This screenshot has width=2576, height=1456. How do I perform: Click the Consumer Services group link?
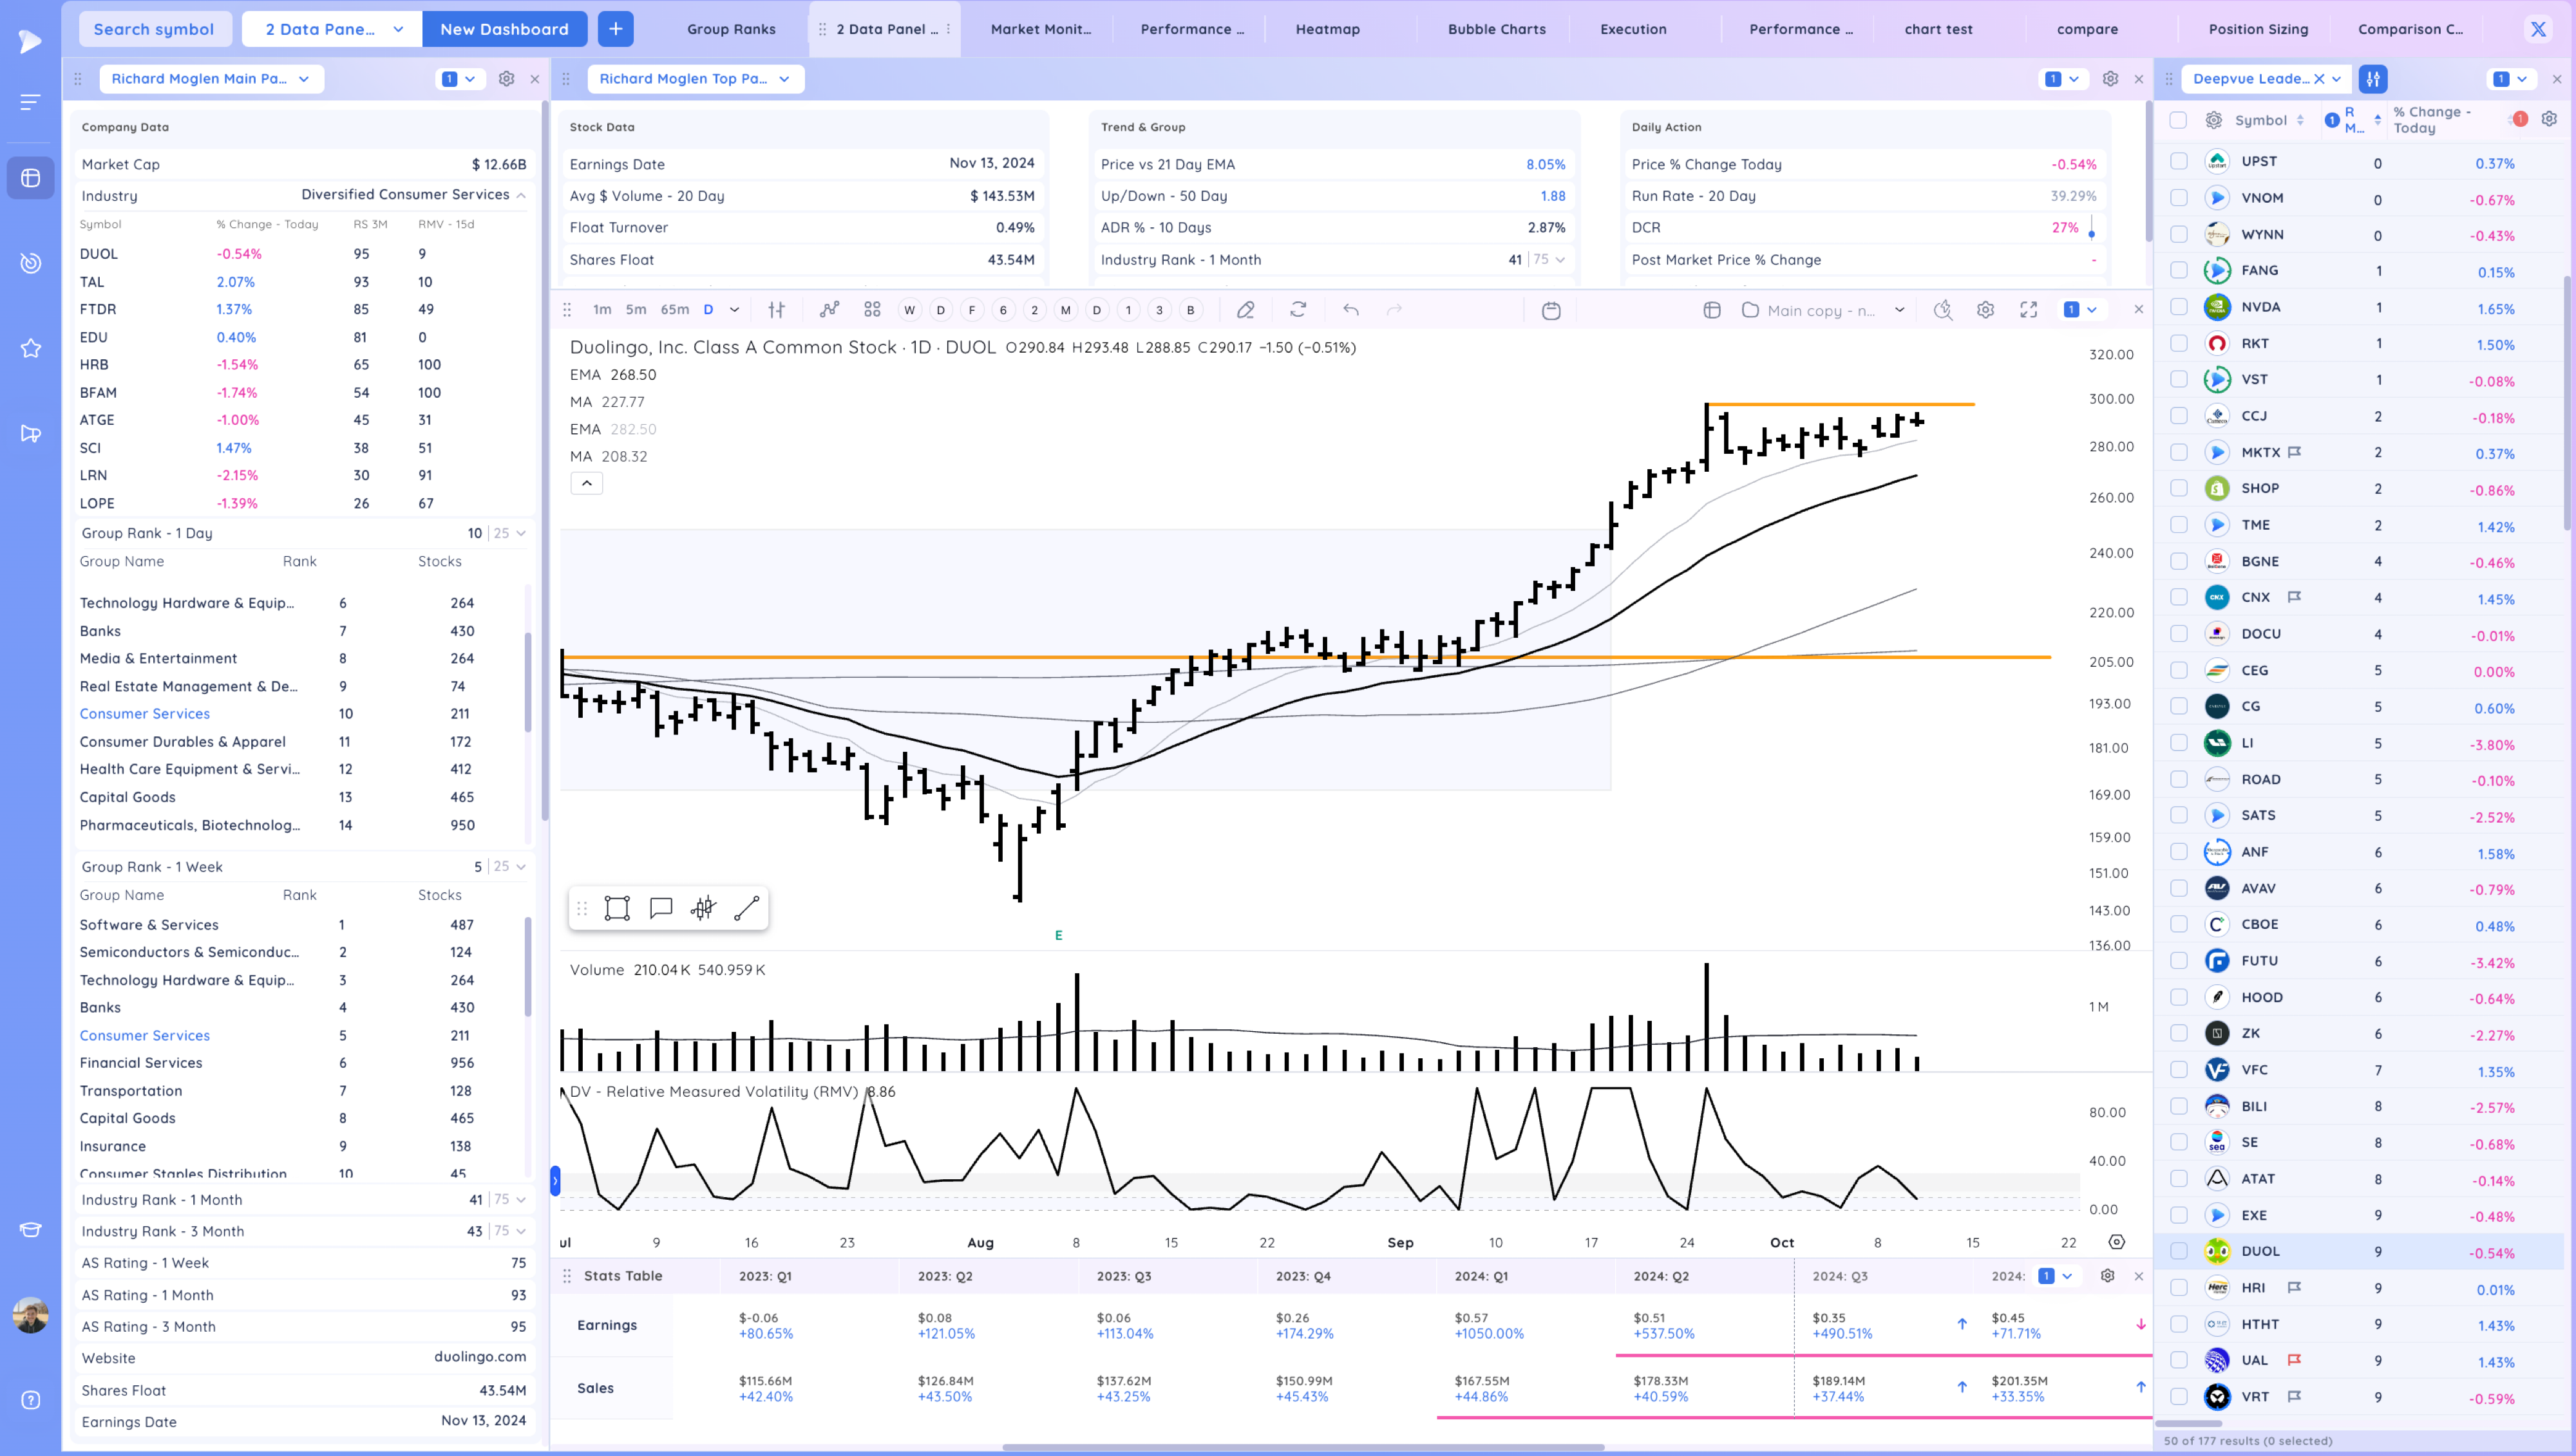pos(145,714)
